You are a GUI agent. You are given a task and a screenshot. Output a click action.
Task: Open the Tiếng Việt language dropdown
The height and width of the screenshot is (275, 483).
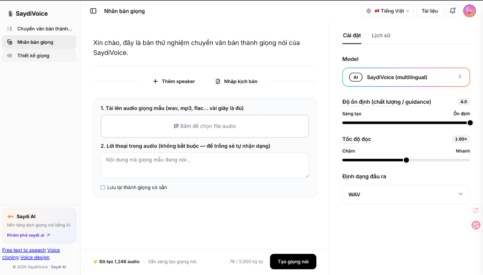pyautogui.click(x=388, y=11)
